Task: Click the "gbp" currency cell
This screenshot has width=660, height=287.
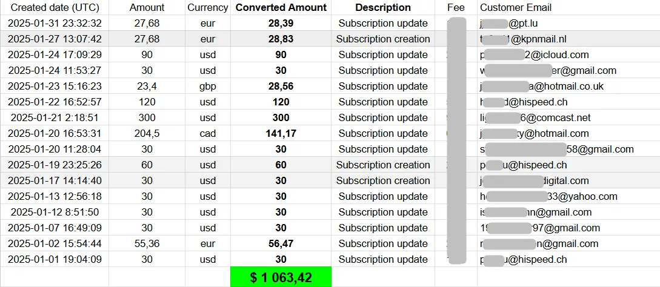Action: (x=208, y=87)
